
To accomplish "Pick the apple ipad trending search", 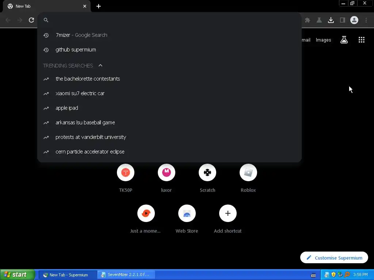I will pyautogui.click(x=169, y=108).
